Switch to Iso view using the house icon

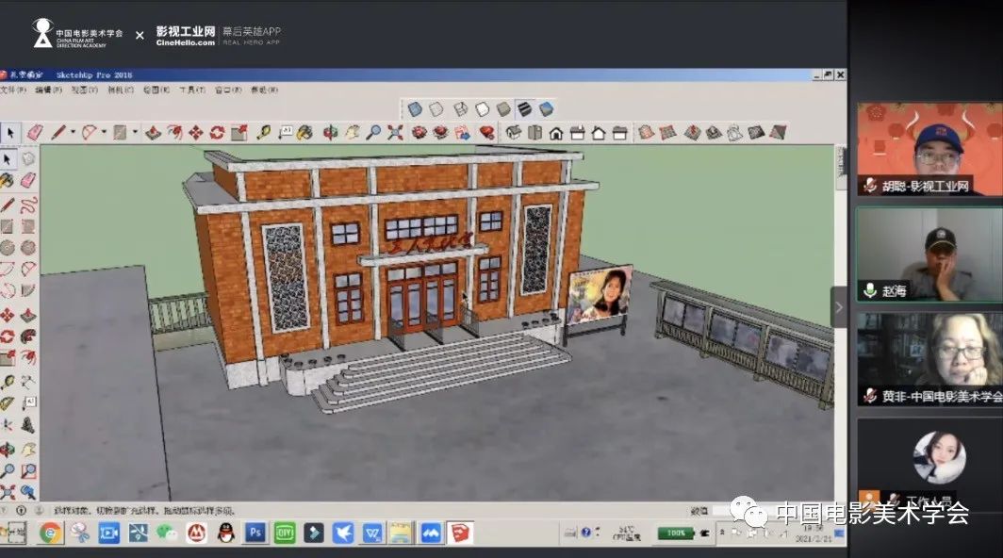(514, 133)
